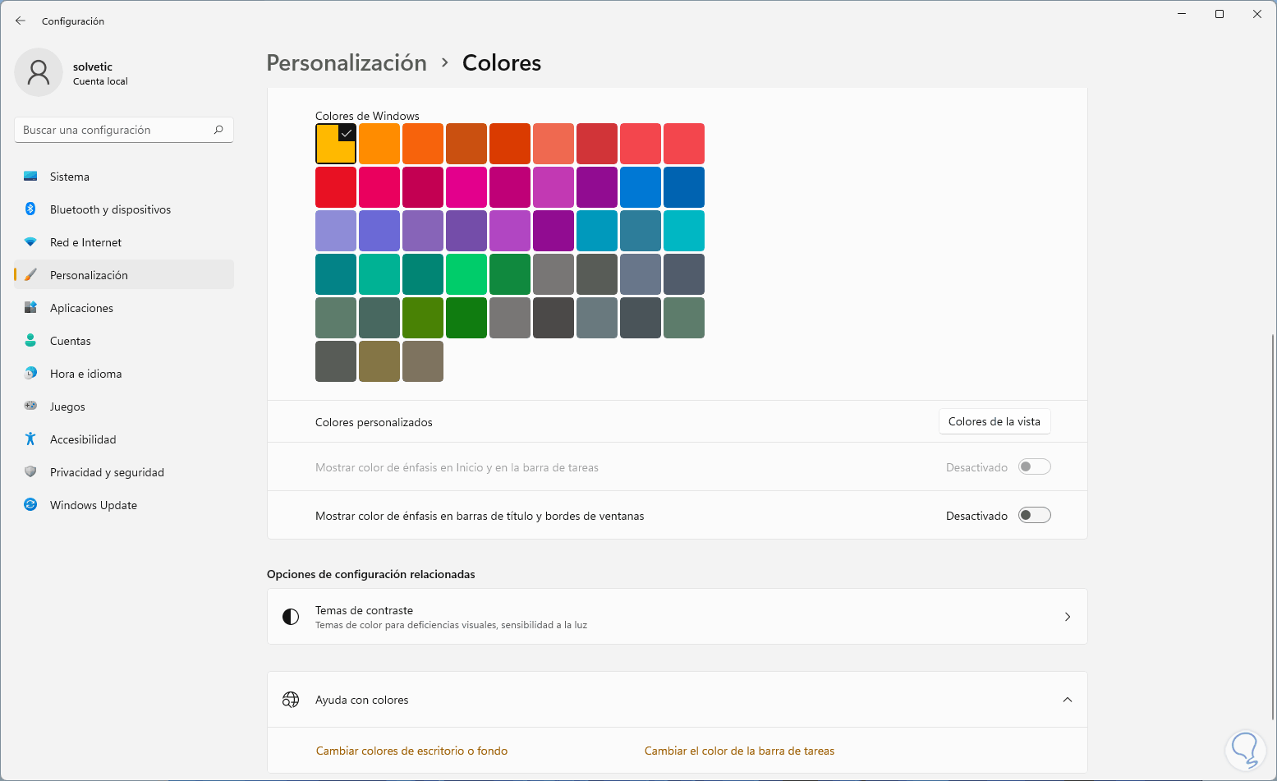The width and height of the screenshot is (1277, 781).
Task: Click the back arrow in title bar
Action: 21,21
